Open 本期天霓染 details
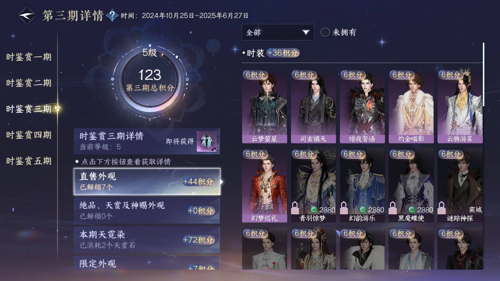 [x=147, y=240]
